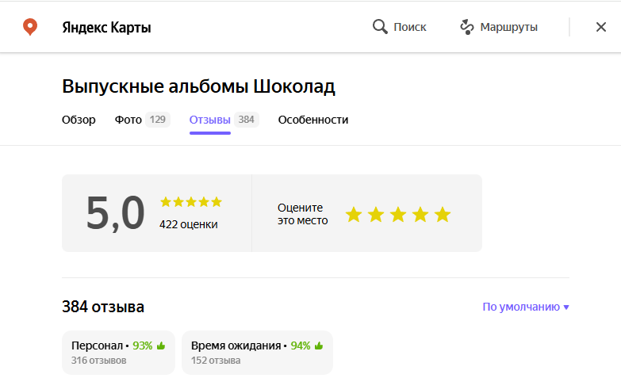The width and height of the screenshot is (621, 378).
Task: Rate this place one star
Action: [x=354, y=215]
